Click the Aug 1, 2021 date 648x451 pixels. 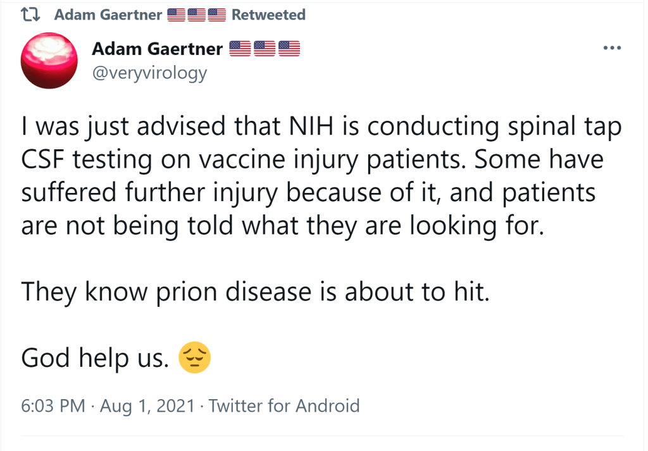click(147, 405)
